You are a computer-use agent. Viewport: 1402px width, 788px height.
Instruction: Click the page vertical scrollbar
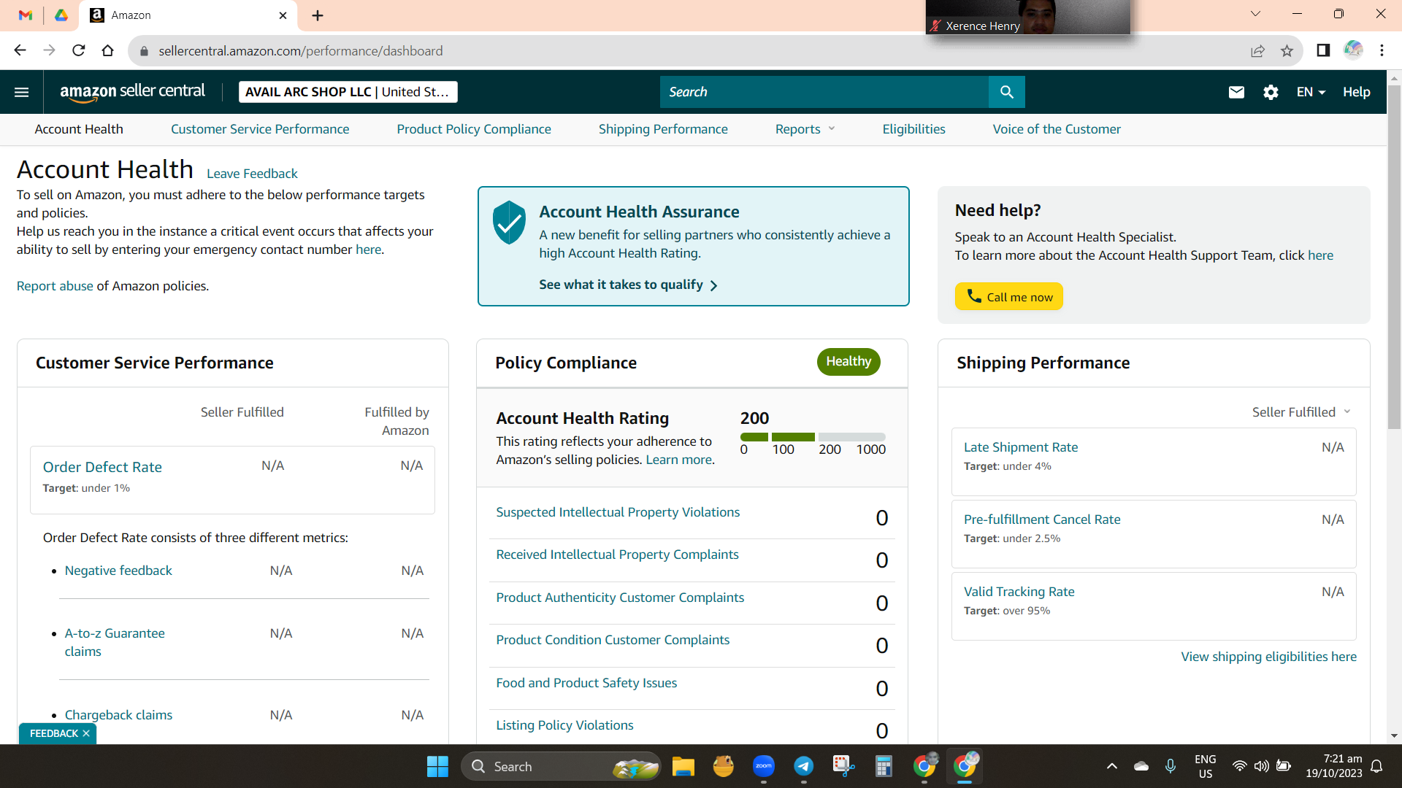[1394, 255]
